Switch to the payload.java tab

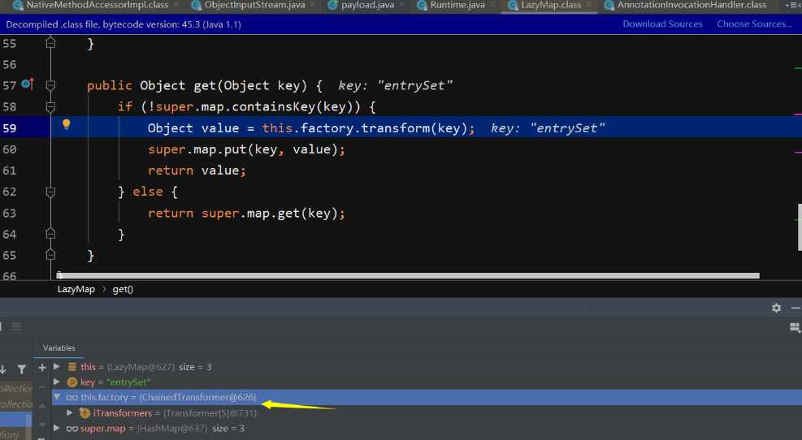click(x=364, y=6)
